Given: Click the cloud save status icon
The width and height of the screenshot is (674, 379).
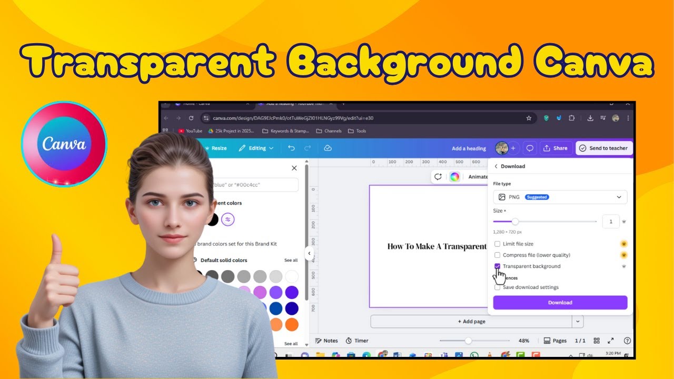Looking at the screenshot, I should pos(328,148).
